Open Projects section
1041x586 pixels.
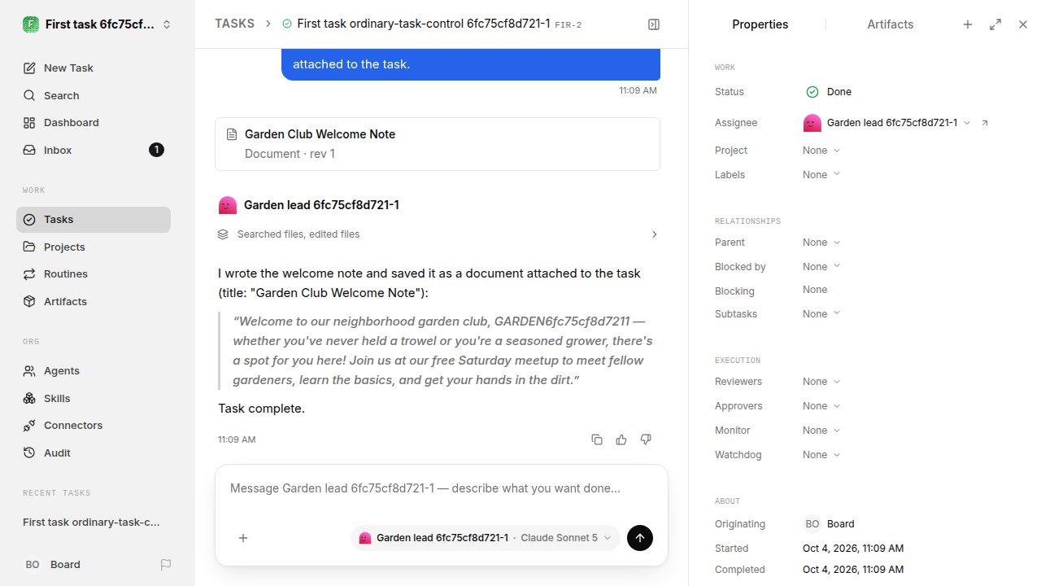pyautogui.click(x=94, y=247)
